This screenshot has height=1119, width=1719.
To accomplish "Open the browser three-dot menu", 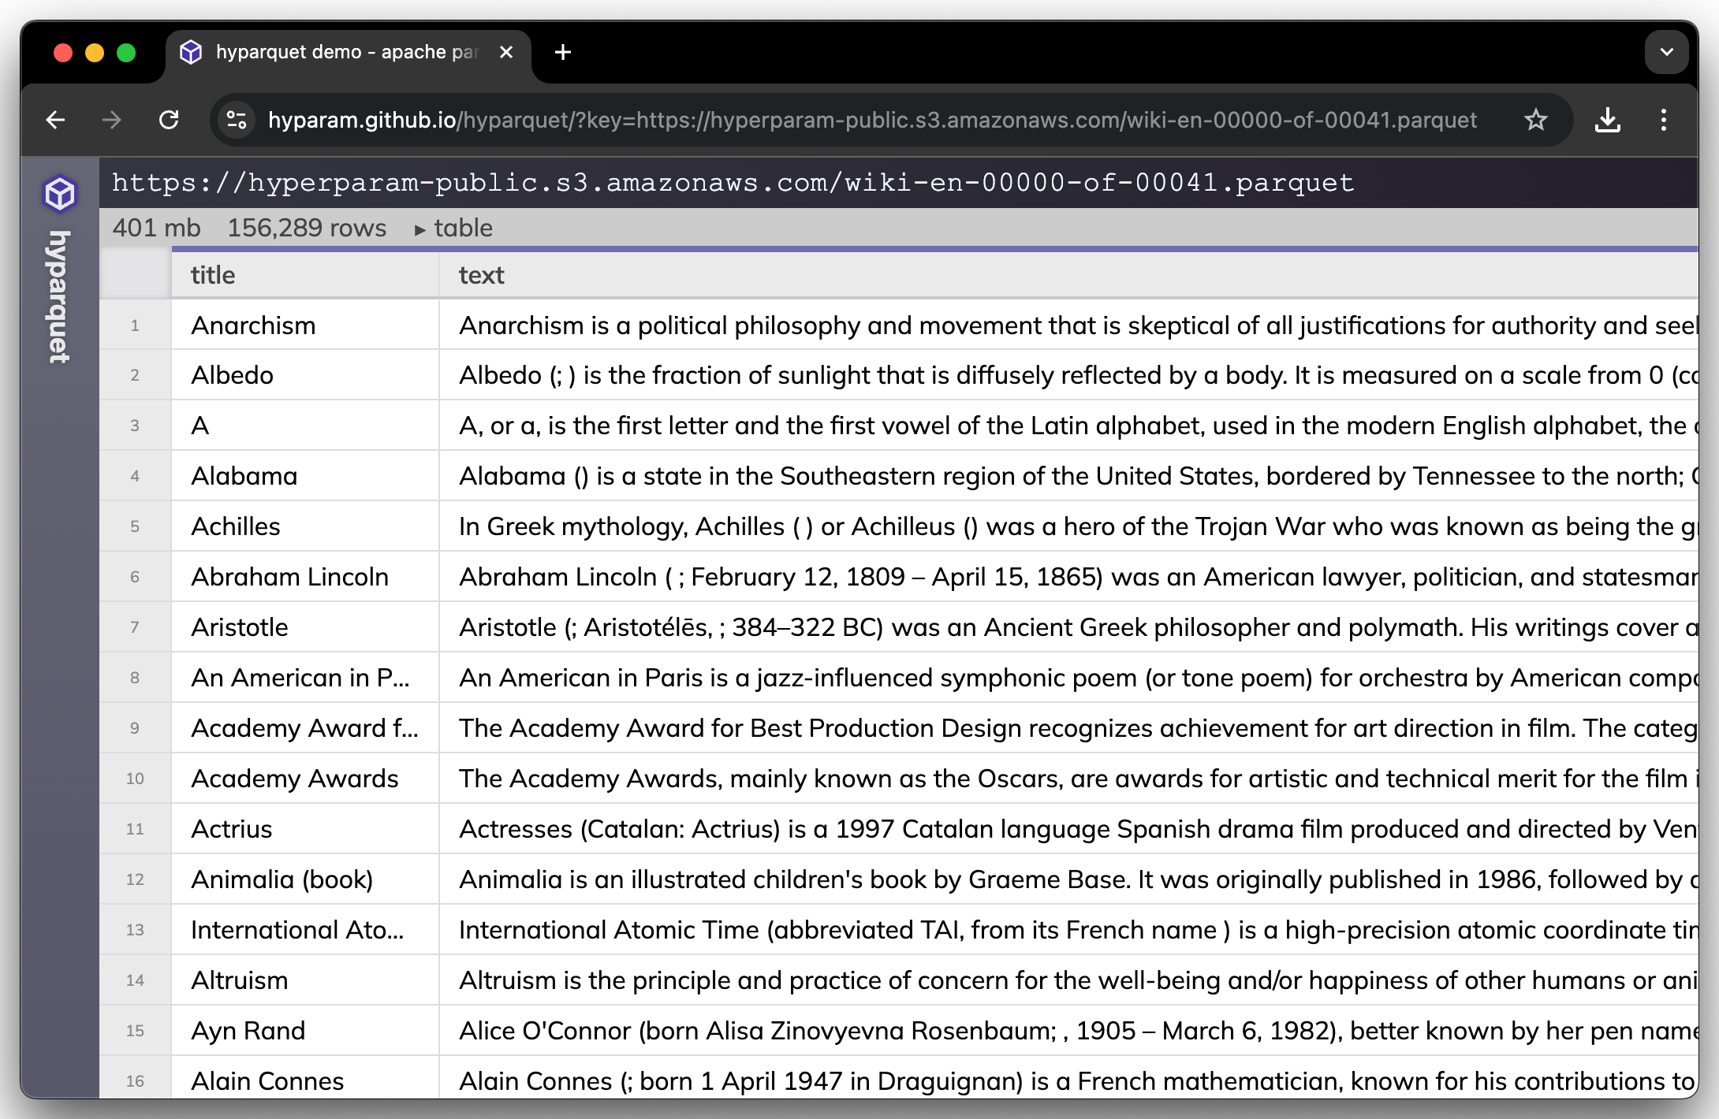I will pyautogui.click(x=1664, y=120).
